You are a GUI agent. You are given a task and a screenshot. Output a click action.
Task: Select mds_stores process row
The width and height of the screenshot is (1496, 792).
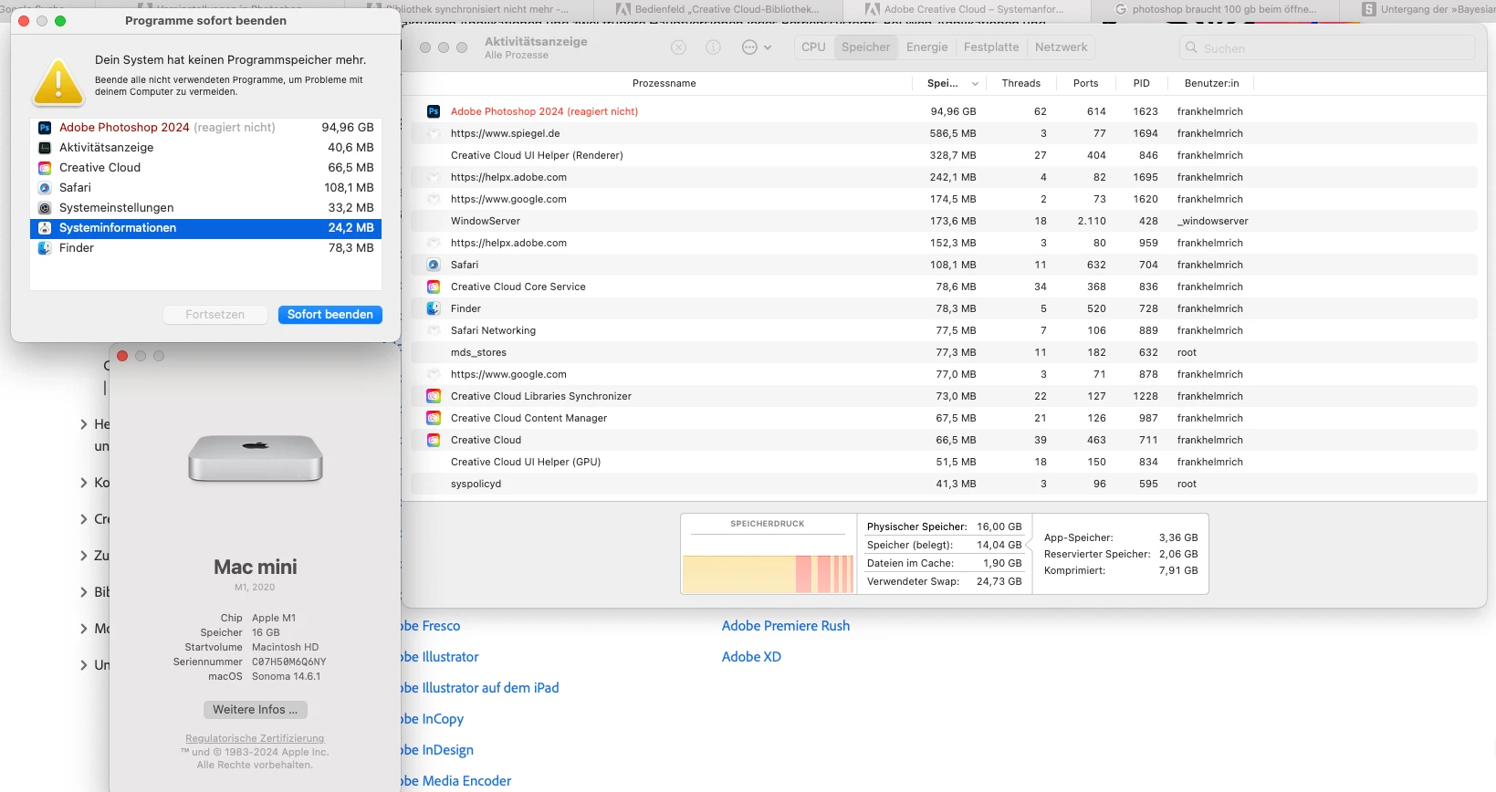point(944,352)
